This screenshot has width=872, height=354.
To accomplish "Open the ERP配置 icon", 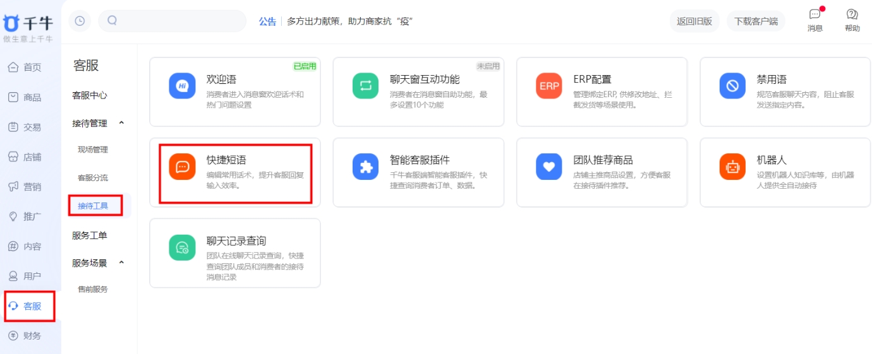I will pyautogui.click(x=548, y=86).
